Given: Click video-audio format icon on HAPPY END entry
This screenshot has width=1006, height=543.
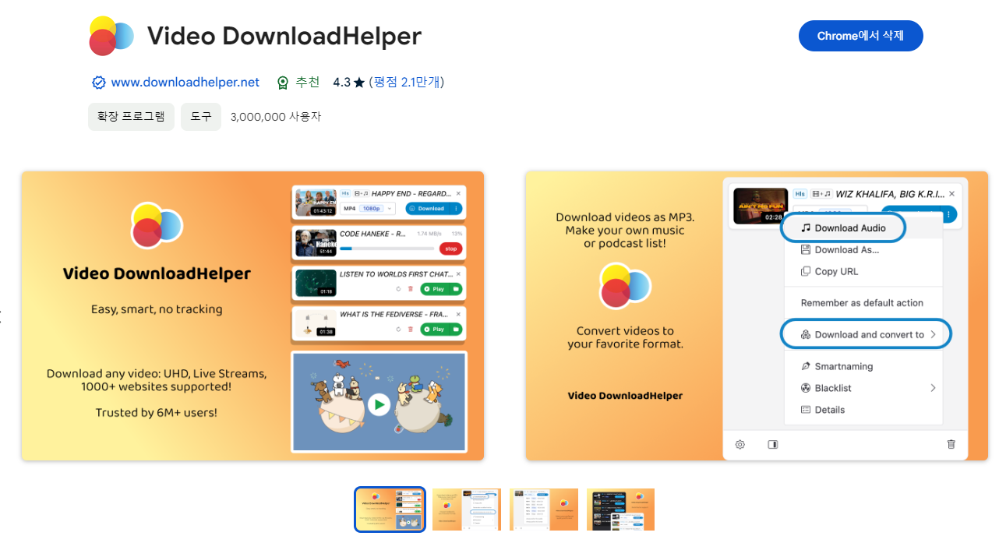Looking at the screenshot, I should (362, 193).
